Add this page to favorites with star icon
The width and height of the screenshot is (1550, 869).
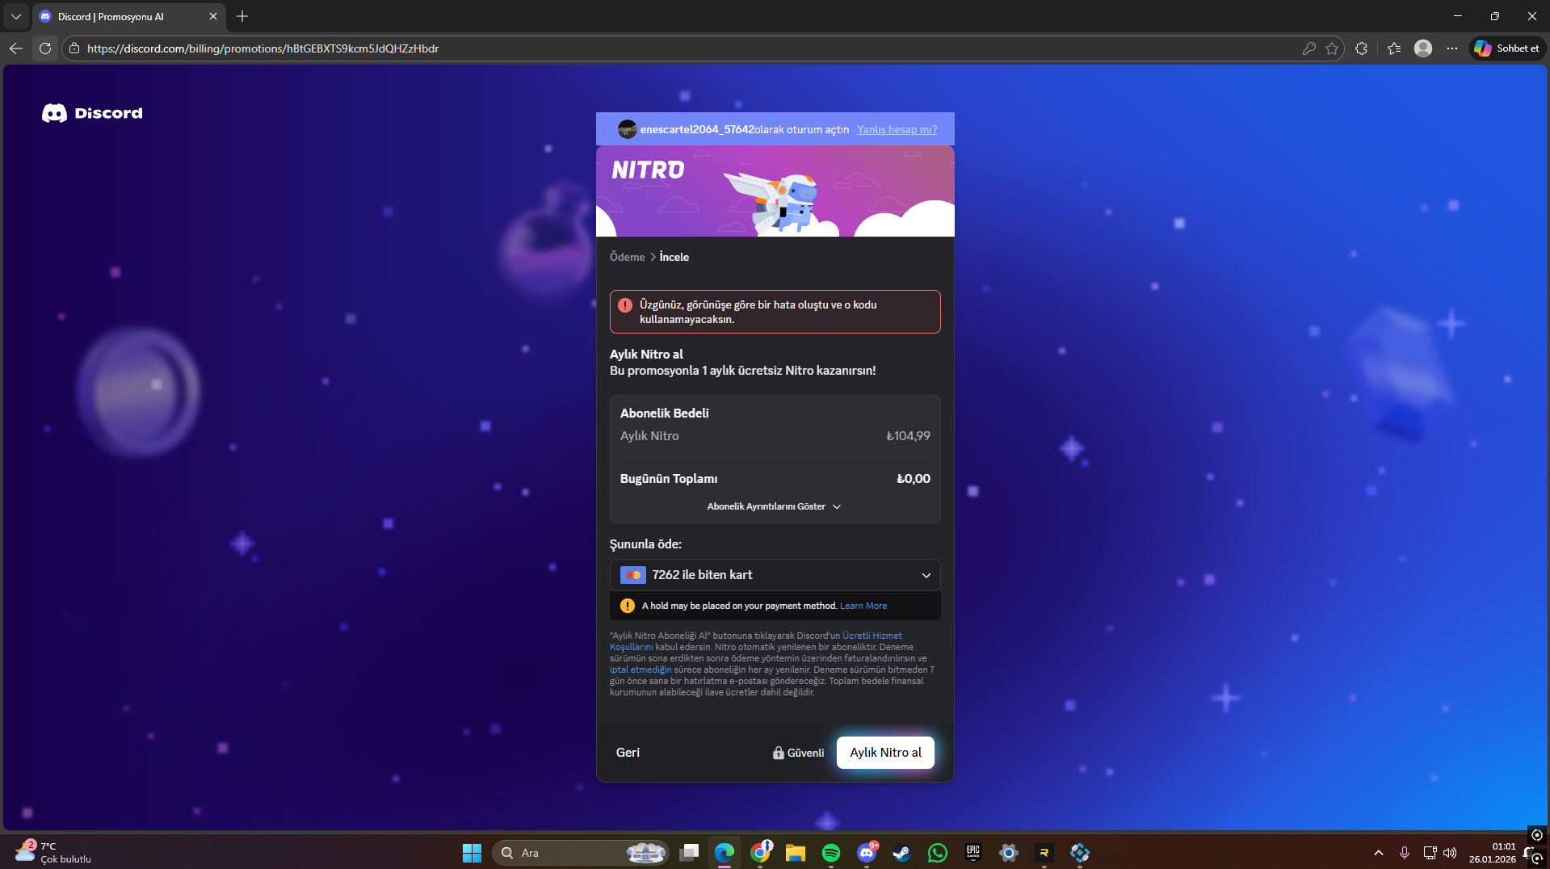pos(1332,48)
